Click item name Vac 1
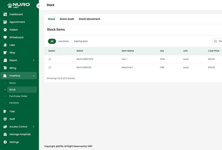The height and width of the screenshot is (150, 222). [x=125, y=59]
